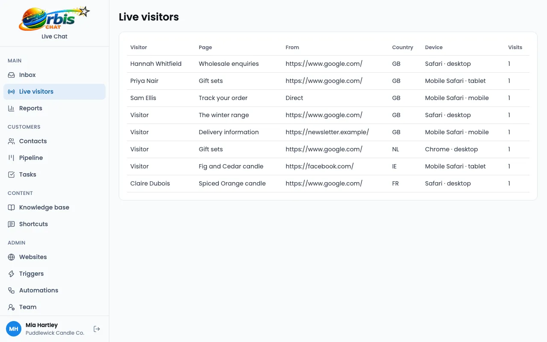Click the Automations workflow icon

coord(12,290)
